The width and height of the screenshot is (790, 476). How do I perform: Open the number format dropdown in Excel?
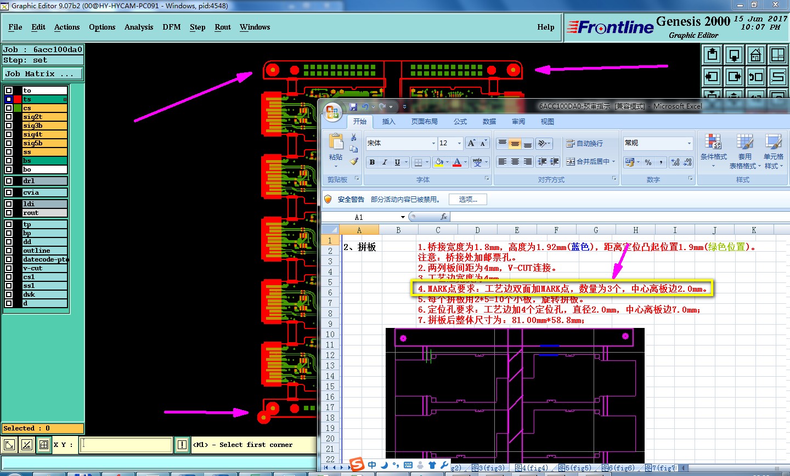tap(690, 143)
